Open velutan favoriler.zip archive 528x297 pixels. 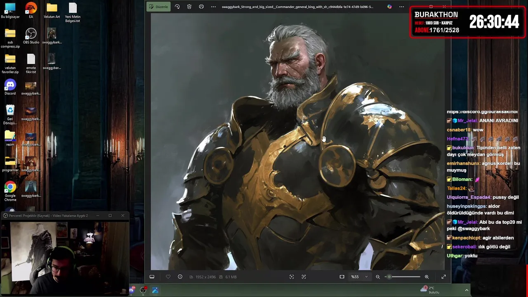pos(10,64)
